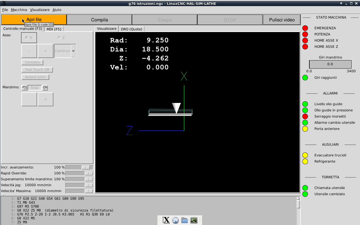Image resolution: width=360 pixels, height=225 pixels.
Task: Switch to the MDI [F5] tab
Action: [54, 29]
